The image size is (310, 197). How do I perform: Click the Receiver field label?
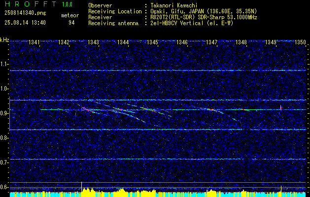tap(100, 17)
